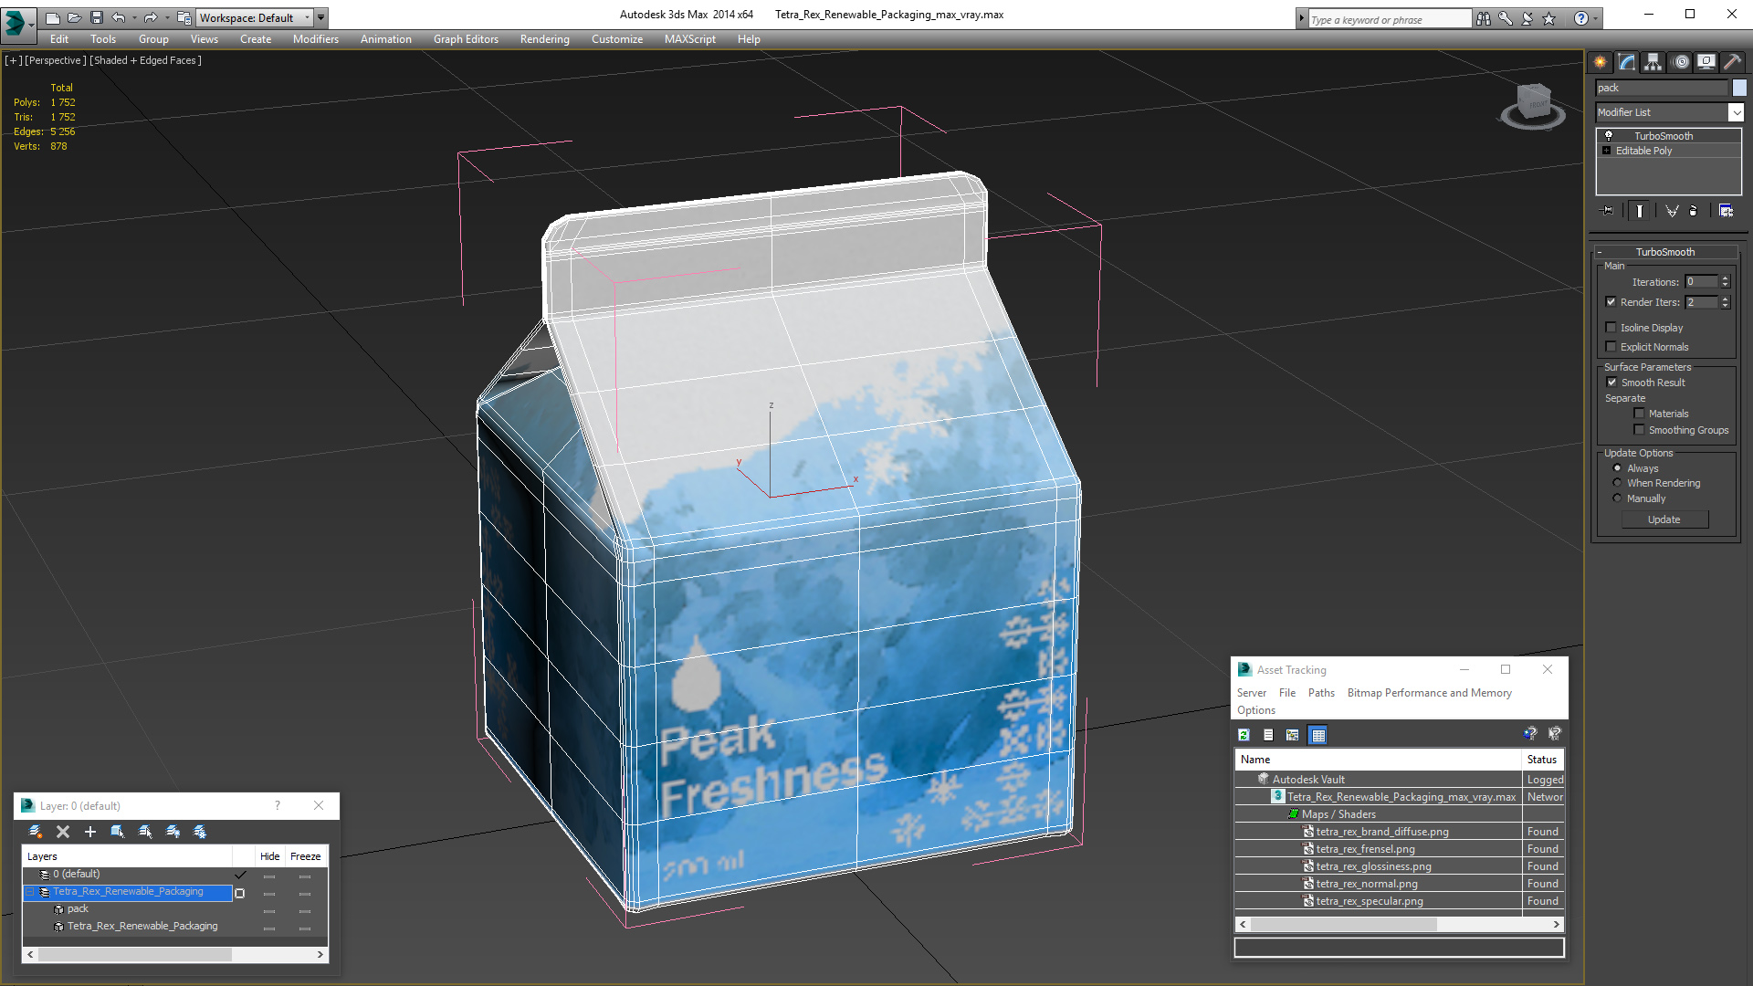Open the Hierarchy command panel tab
The image size is (1753, 986).
pyautogui.click(x=1653, y=62)
